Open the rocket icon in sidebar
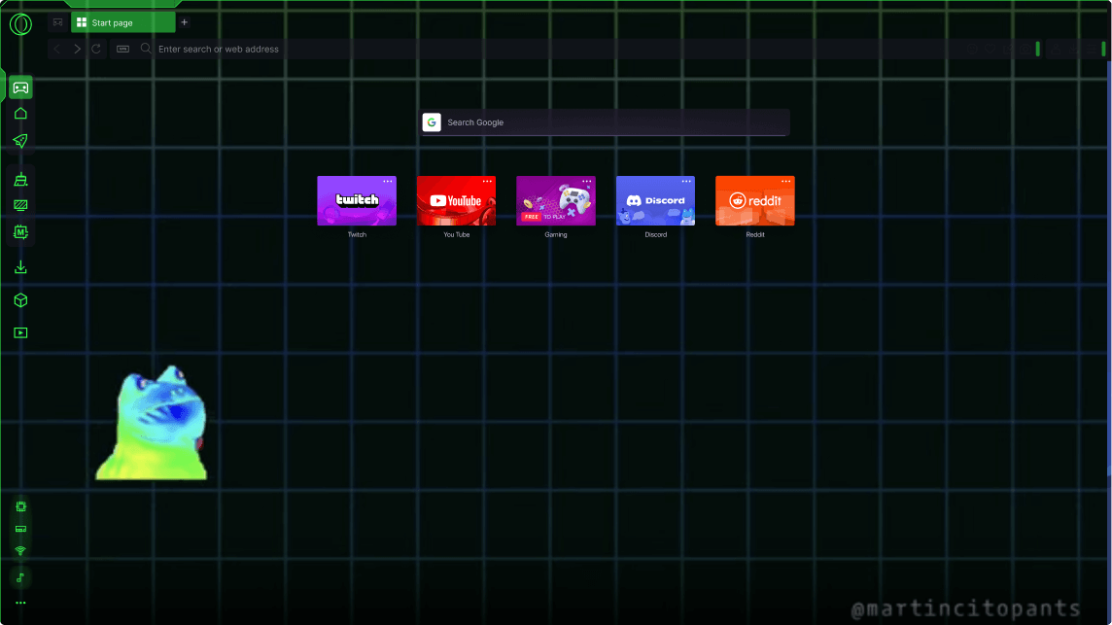Viewport: 1112px width, 625px height. [20, 141]
